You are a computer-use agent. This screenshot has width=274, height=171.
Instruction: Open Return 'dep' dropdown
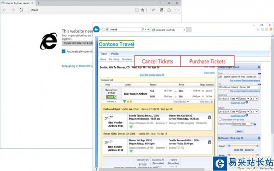[x=235, y=112]
